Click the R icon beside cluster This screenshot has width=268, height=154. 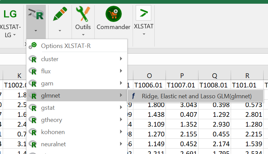[33, 59]
